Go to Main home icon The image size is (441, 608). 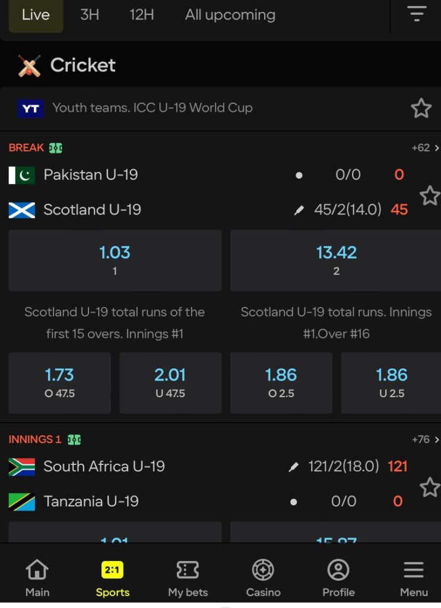(x=37, y=577)
